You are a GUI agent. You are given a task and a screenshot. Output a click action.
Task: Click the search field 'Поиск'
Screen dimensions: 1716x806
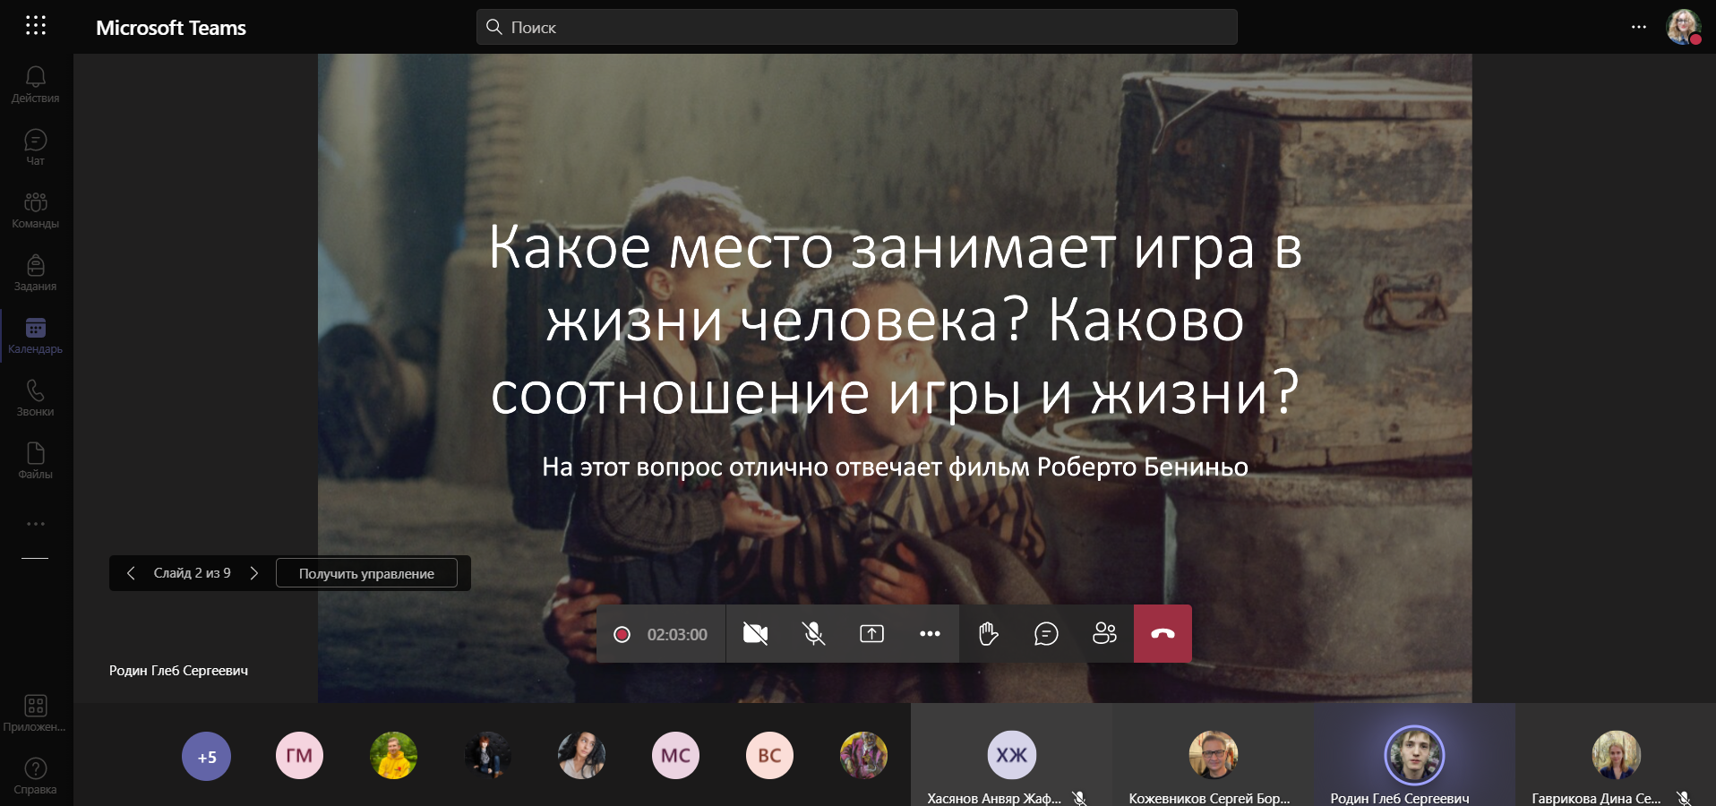pos(856,27)
